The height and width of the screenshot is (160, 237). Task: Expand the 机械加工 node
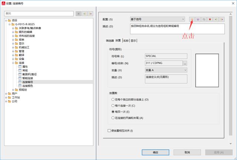(13, 47)
